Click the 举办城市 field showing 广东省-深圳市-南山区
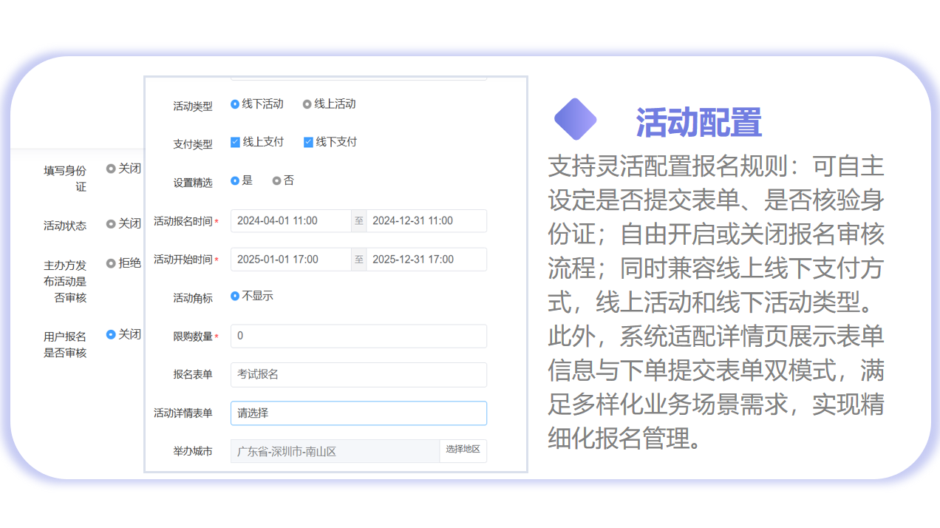 click(335, 451)
